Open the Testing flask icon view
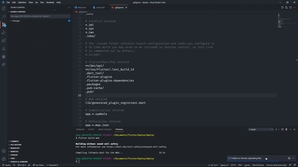Screen dimensions: 298x167 tap(4, 49)
